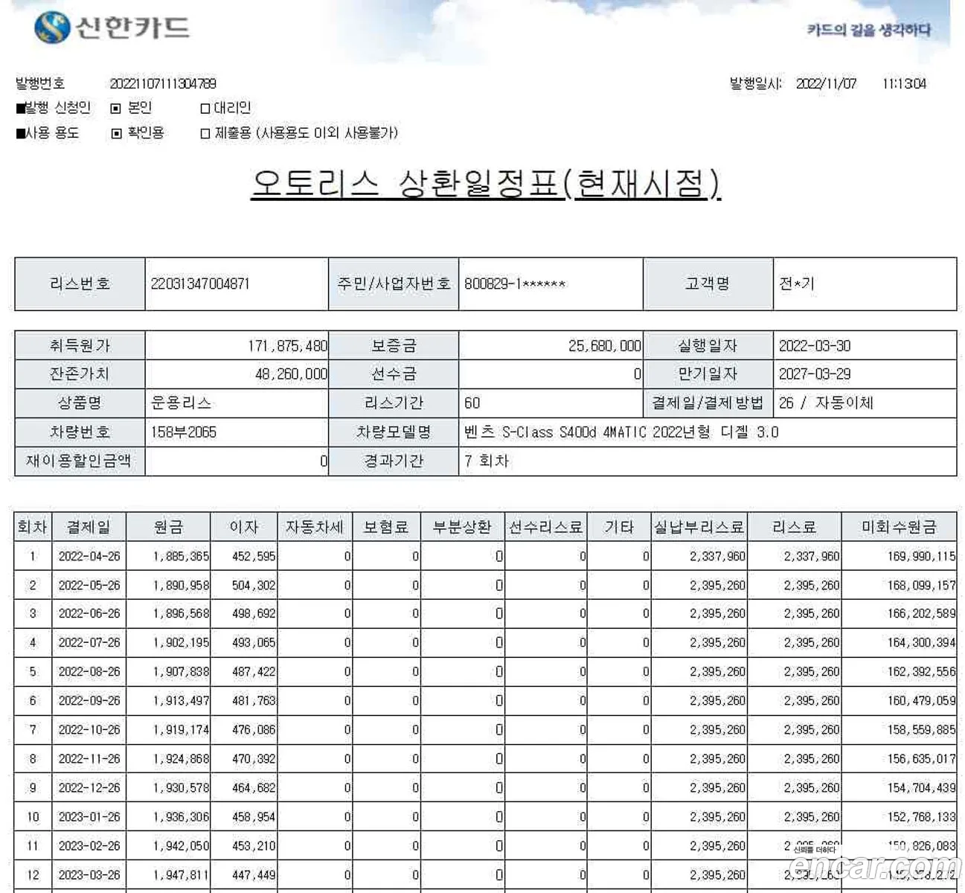Select execution date 2022-03-30
Viewport: 965px width, 893px height.
(815, 345)
